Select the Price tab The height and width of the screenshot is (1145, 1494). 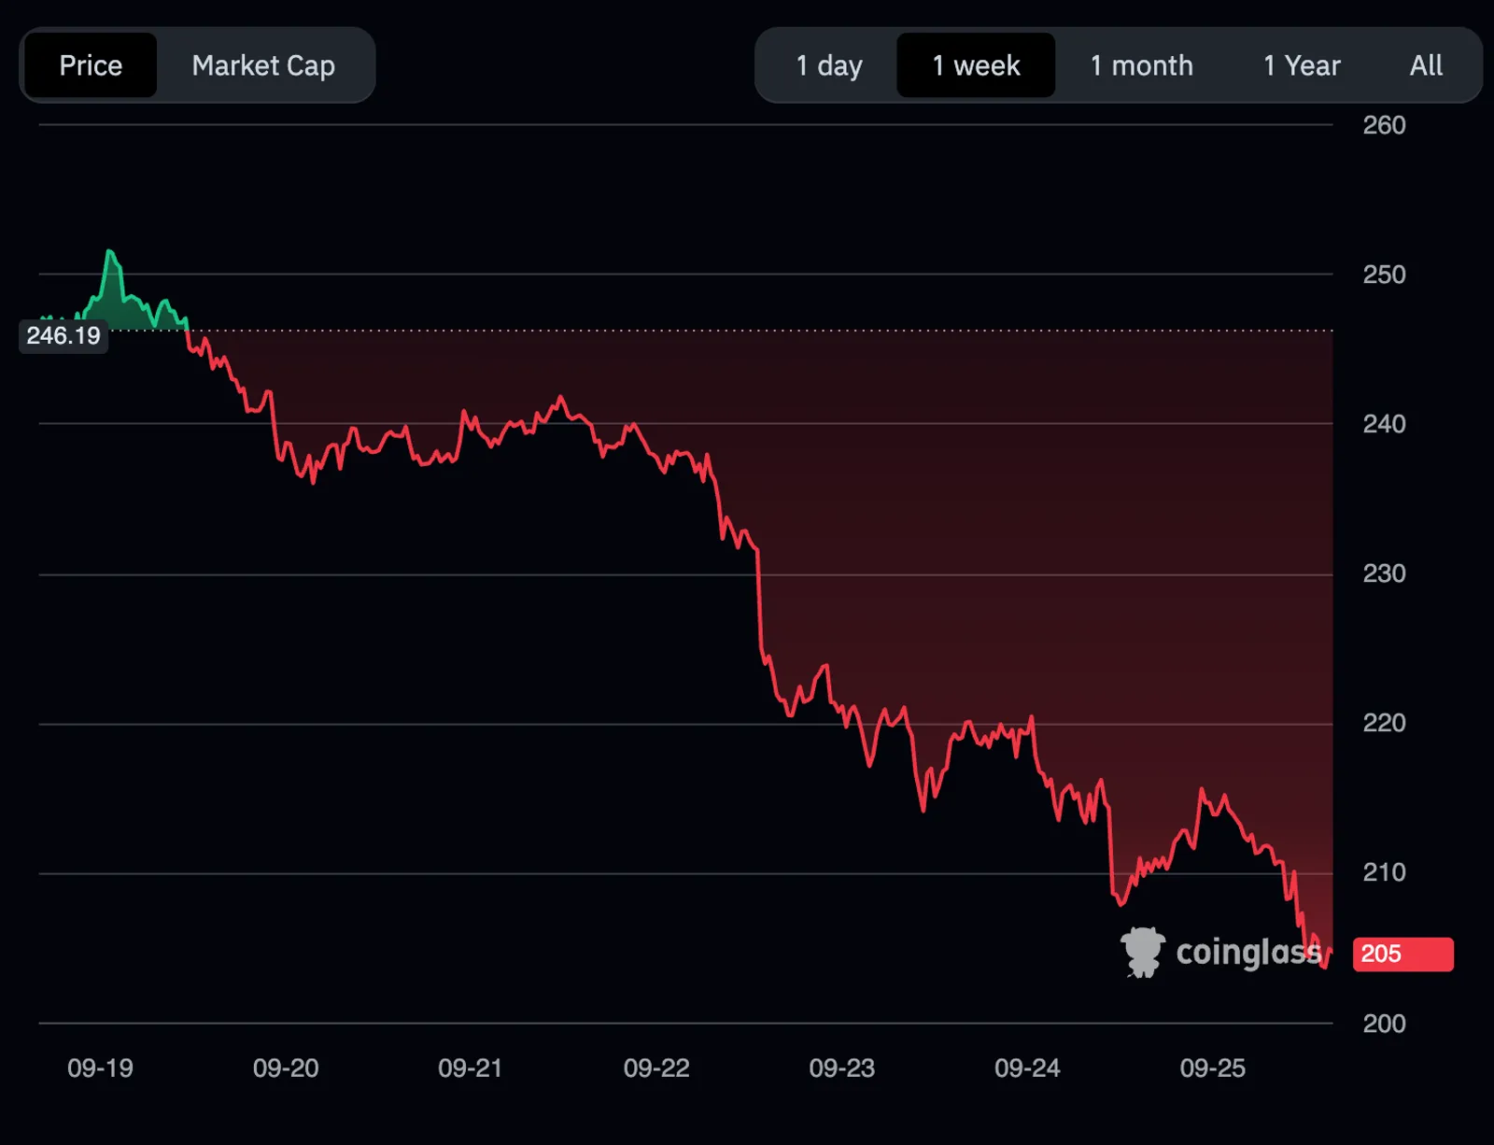[91, 65]
